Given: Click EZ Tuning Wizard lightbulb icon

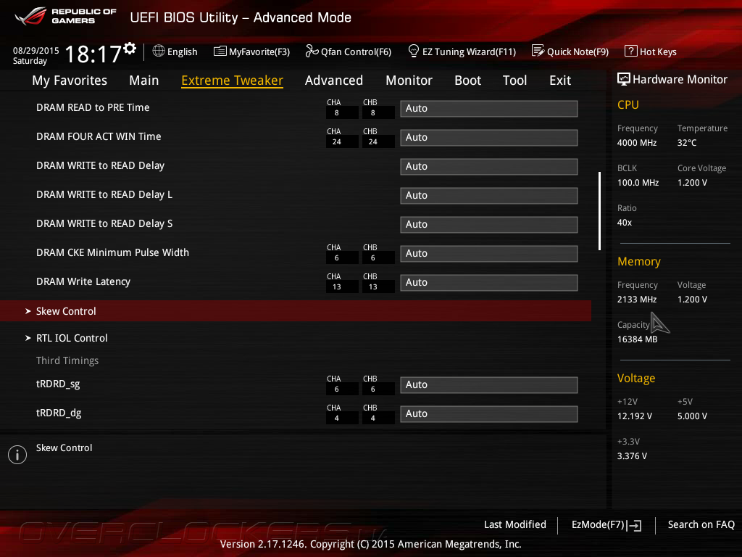Looking at the screenshot, I should pyautogui.click(x=413, y=51).
